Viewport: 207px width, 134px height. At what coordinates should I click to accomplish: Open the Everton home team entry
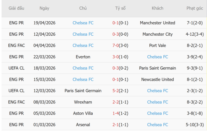[83, 57]
